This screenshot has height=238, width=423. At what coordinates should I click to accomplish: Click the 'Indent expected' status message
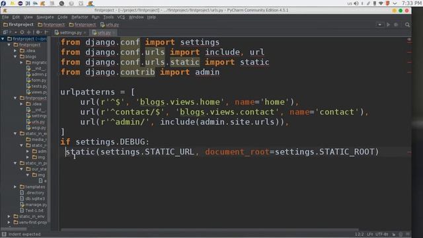pos(24,234)
